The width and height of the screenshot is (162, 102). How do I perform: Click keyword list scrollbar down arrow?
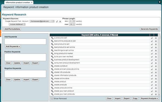pos(159,95)
